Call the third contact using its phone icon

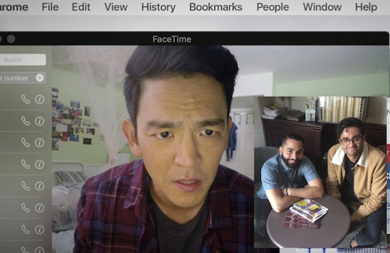26,142
